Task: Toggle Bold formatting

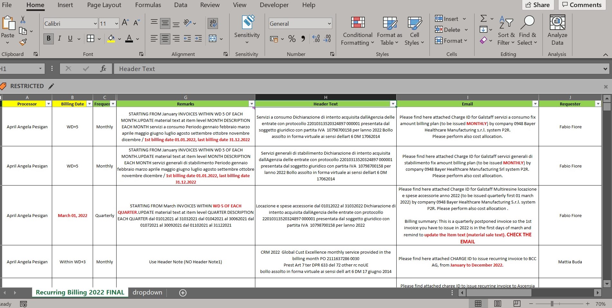Action: click(x=48, y=39)
